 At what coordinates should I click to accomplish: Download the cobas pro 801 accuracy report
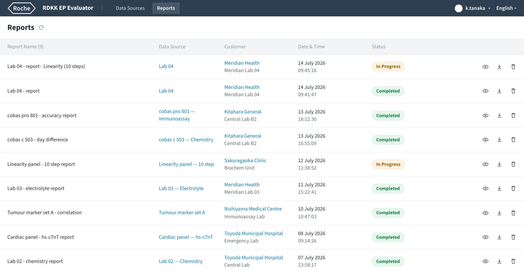coord(499,116)
